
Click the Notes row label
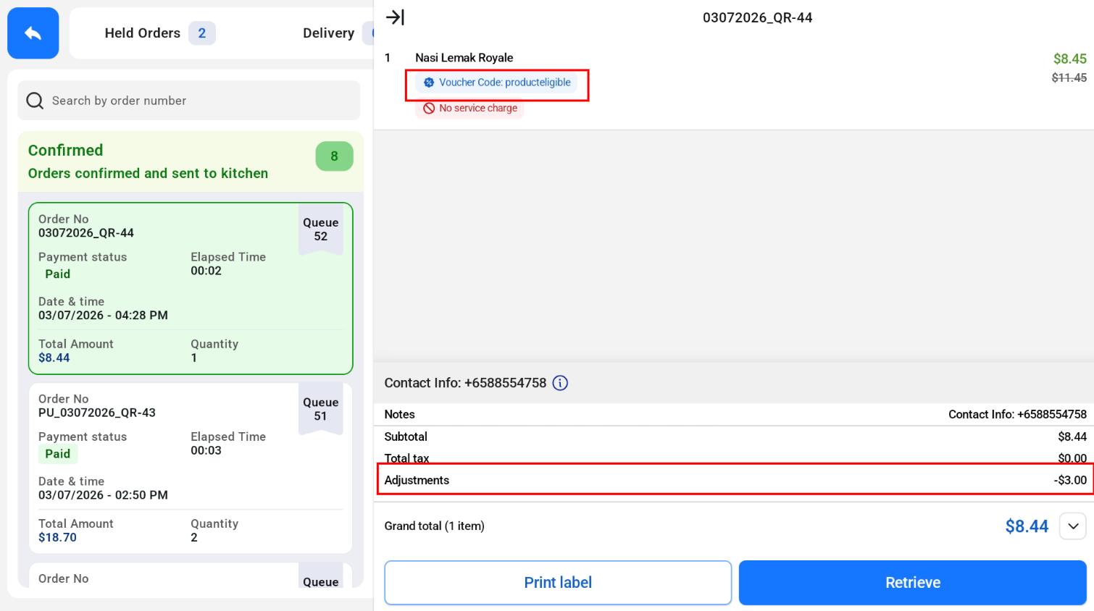tap(400, 414)
